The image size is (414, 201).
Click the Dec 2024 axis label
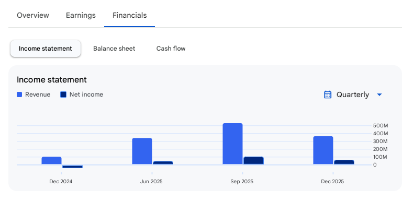tap(61, 182)
